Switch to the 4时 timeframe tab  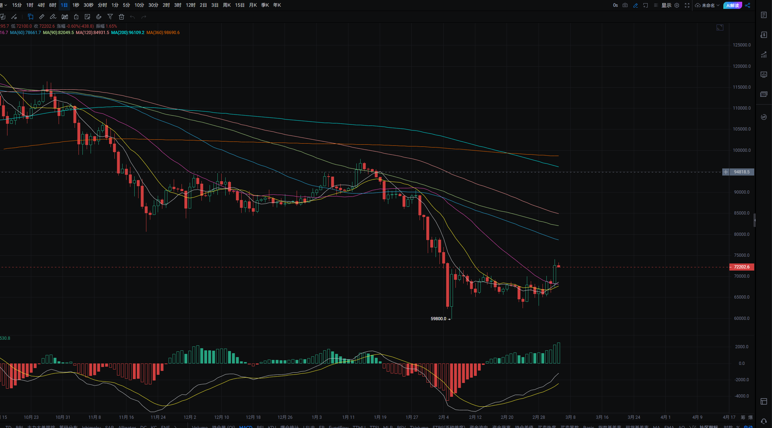point(41,5)
